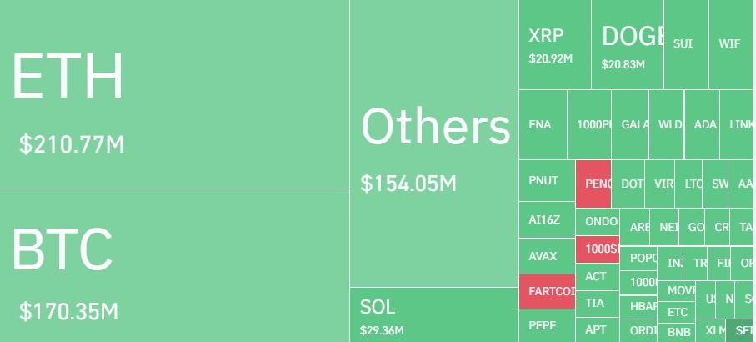The image size is (756, 342).
Task: Click the DOGE tile showing $20.83M
Action: point(628,45)
